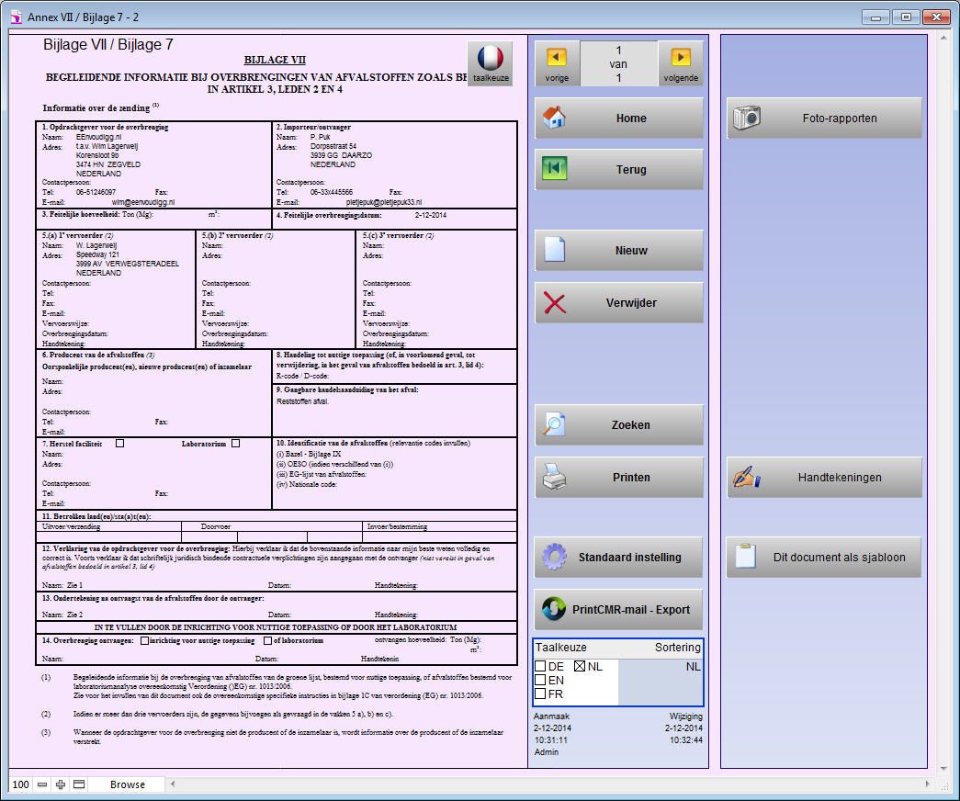Viewport: 960px width, 801px height.
Task: Click the Printen printer icon
Action: (554, 477)
